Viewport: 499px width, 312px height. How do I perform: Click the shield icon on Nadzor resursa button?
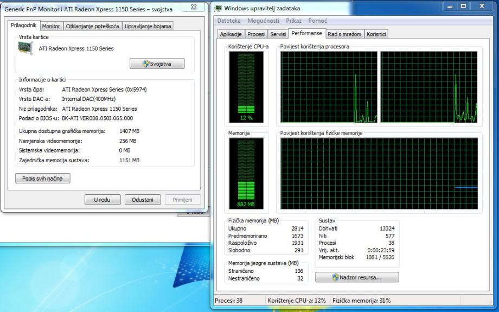point(335,277)
